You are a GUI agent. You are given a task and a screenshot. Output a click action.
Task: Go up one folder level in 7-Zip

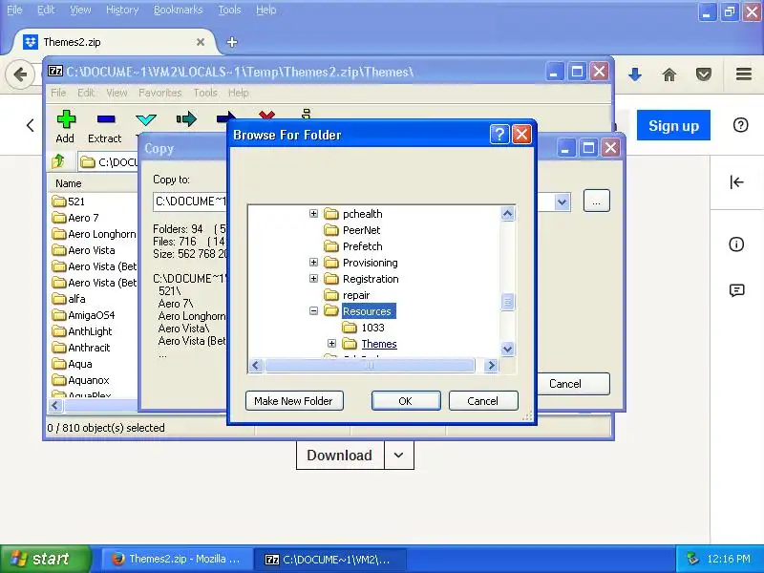tap(58, 161)
